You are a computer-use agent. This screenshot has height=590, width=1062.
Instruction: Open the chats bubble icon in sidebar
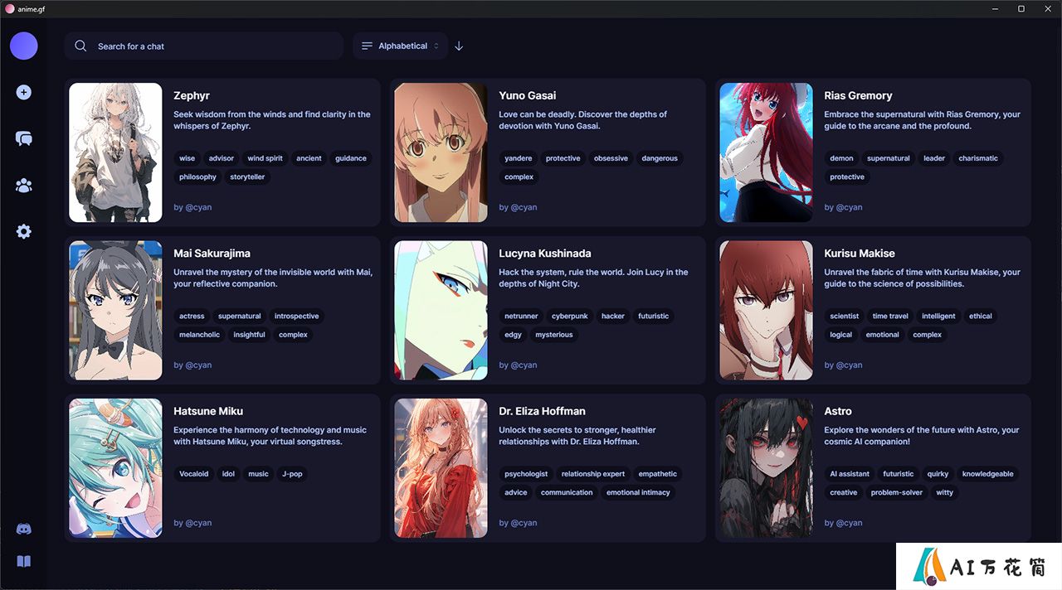click(24, 138)
